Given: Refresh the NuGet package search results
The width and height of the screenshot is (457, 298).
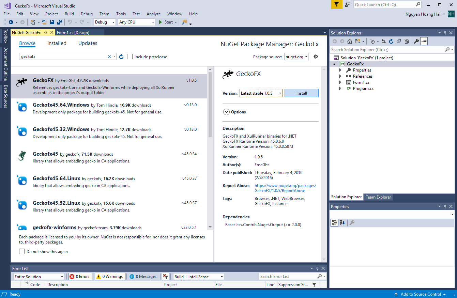Looking at the screenshot, I should 121,57.
